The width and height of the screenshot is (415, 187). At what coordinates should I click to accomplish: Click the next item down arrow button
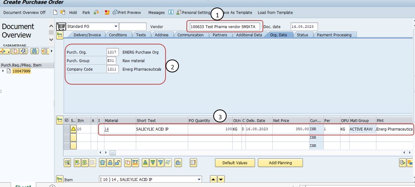point(221,180)
